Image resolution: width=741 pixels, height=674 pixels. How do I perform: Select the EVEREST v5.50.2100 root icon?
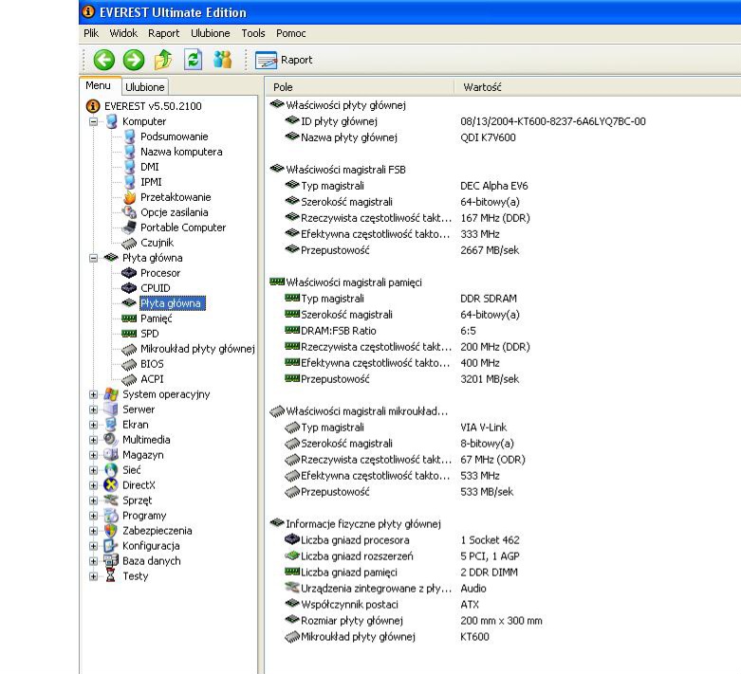click(x=93, y=106)
